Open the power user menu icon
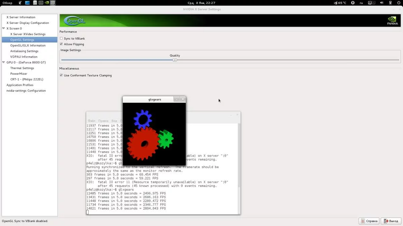Image resolution: width=403 pixels, height=226 pixels. pos(398,3)
